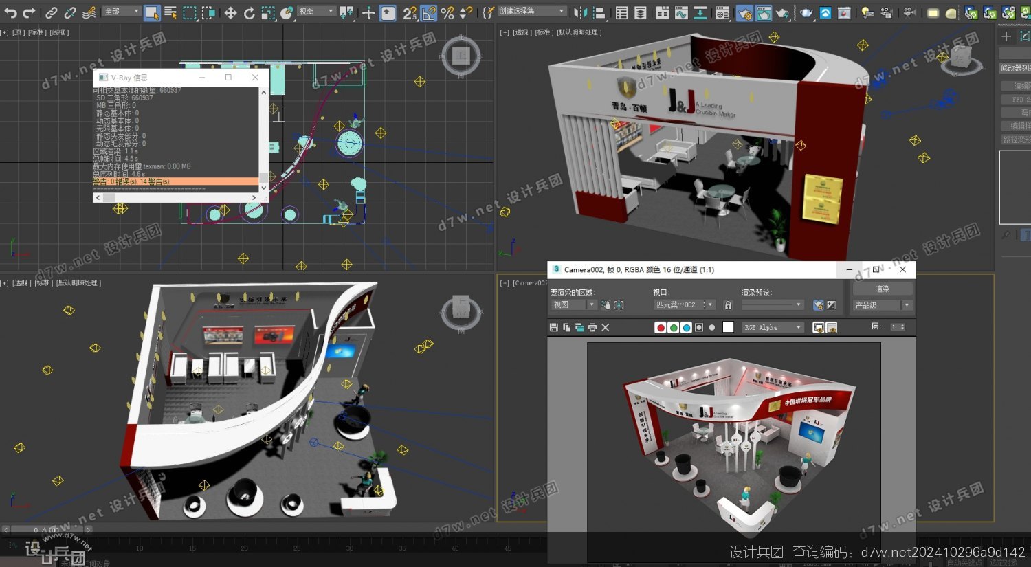Toggle the Angle Snap button
This screenshot has height=567, width=1031.
[429, 12]
